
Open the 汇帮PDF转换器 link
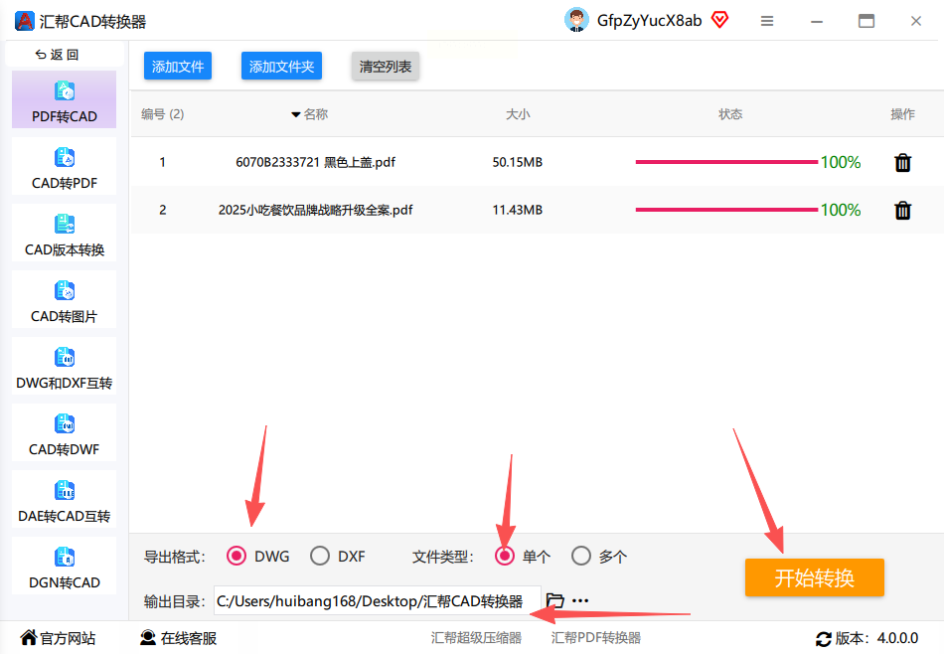tap(596, 638)
